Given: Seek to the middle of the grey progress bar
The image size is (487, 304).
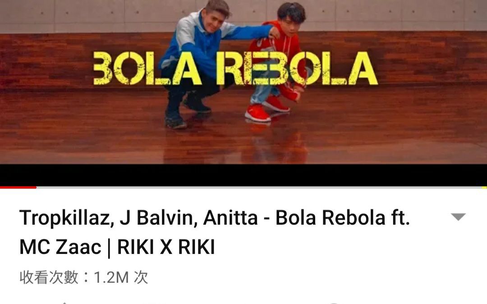Looking at the screenshot, I should (262, 187).
